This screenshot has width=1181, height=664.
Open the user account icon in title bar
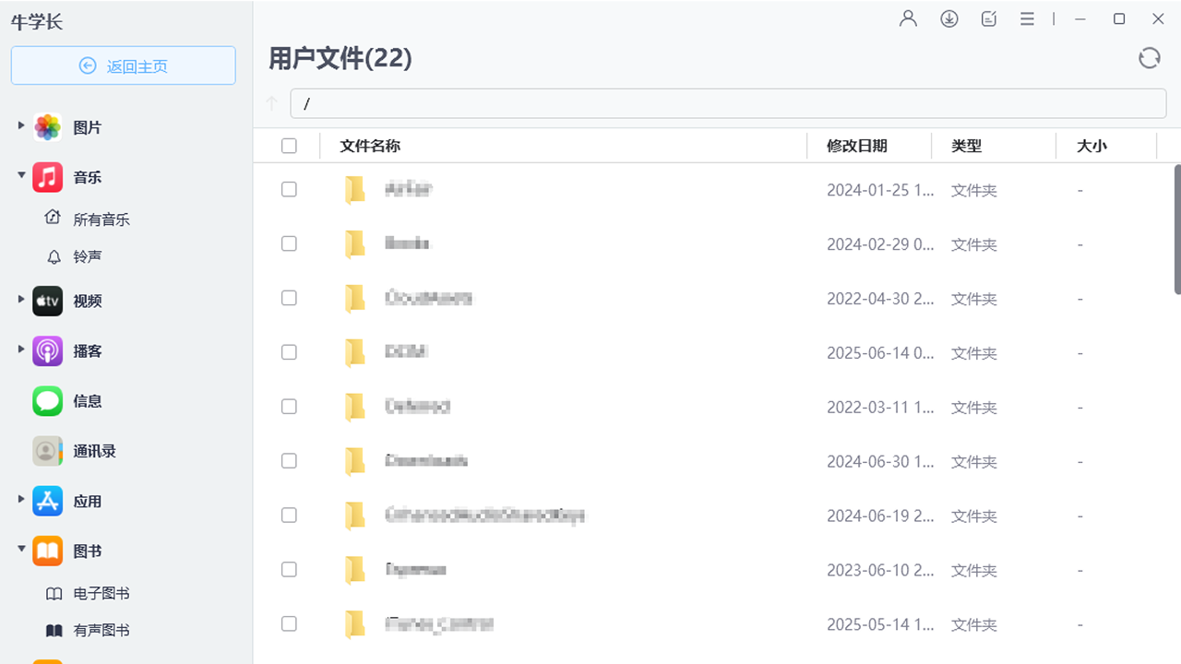click(908, 18)
